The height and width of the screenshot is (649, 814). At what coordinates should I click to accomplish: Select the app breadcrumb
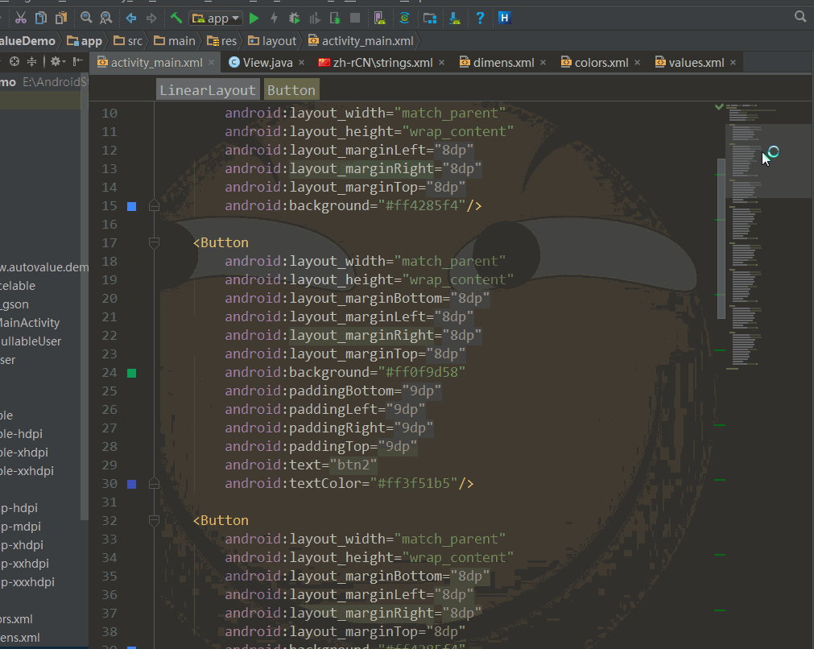tap(85, 41)
